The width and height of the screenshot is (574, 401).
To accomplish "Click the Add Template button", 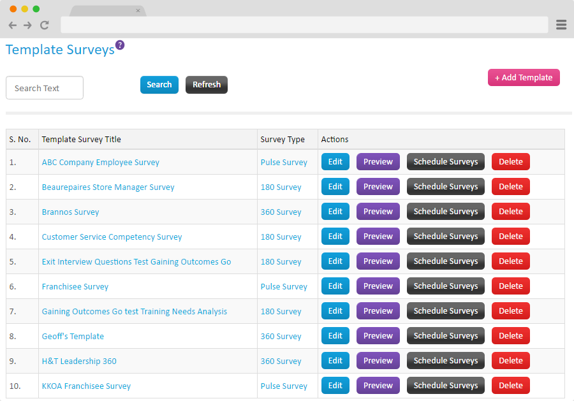I will (x=524, y=78).
